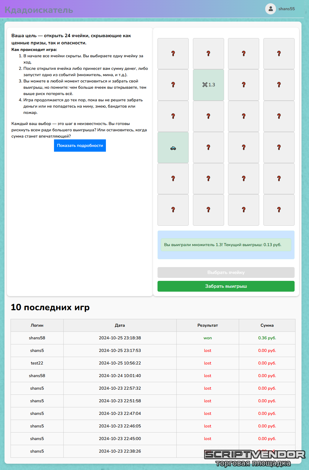Viewport: 309px width, 470px height.
Task: Click the green won result
Action: 208,338
